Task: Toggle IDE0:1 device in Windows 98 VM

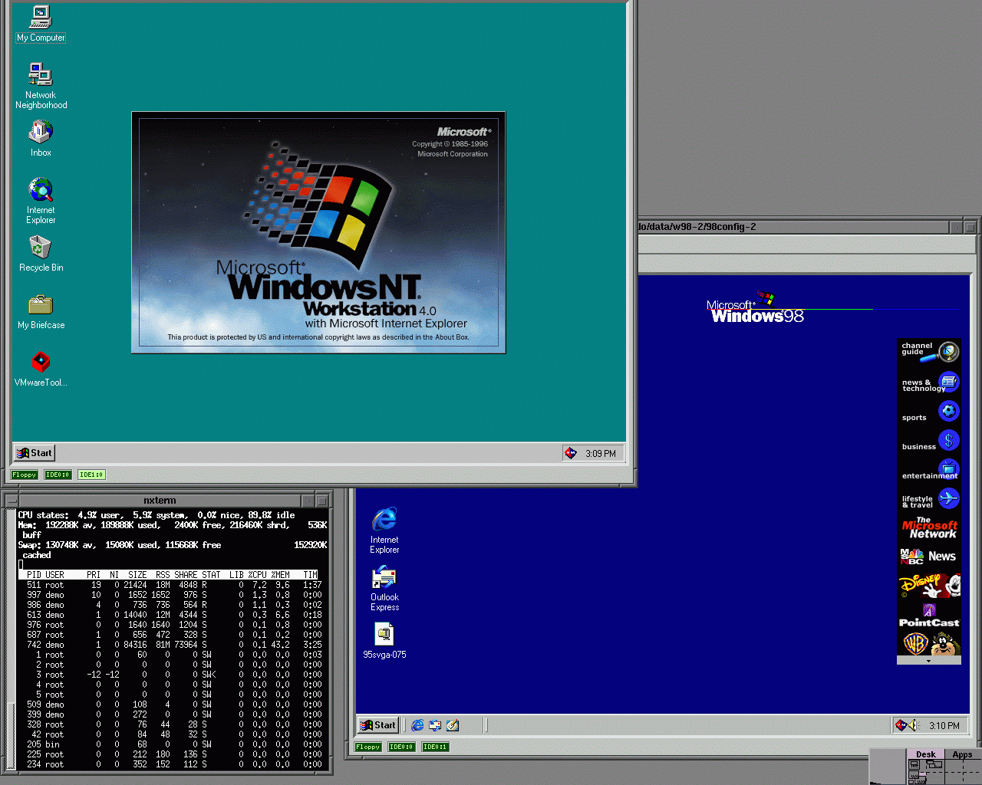Action: (435, 747)
